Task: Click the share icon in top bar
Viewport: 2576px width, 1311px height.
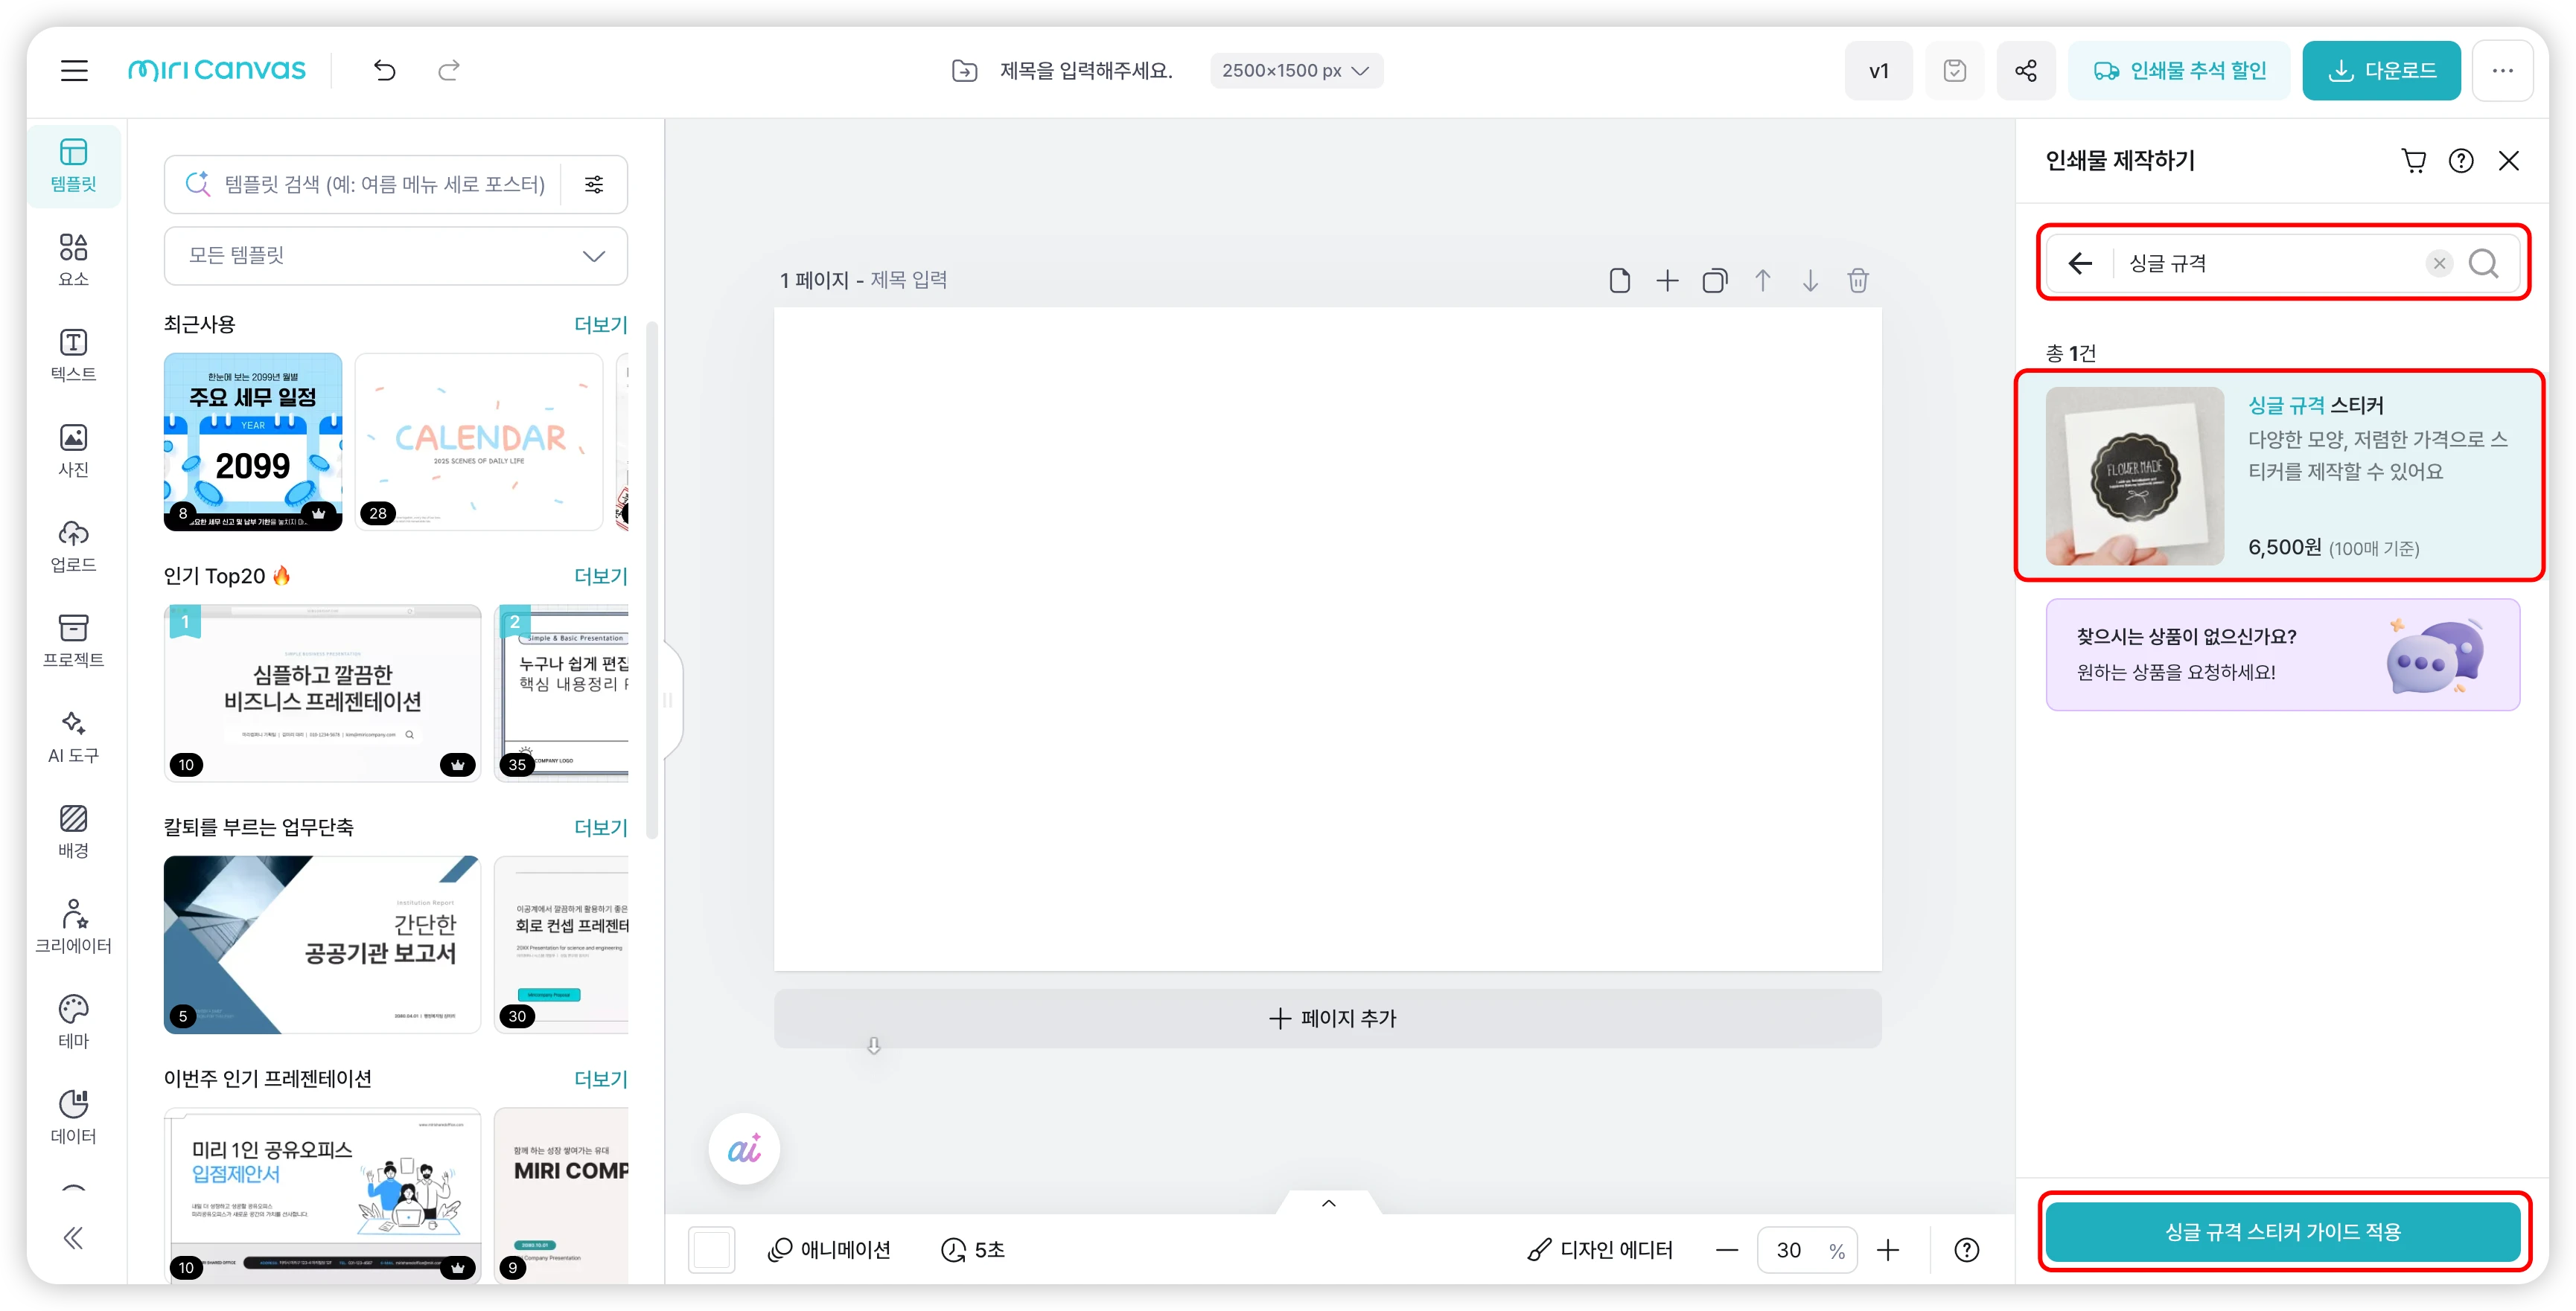Action: pos(2025,71)
